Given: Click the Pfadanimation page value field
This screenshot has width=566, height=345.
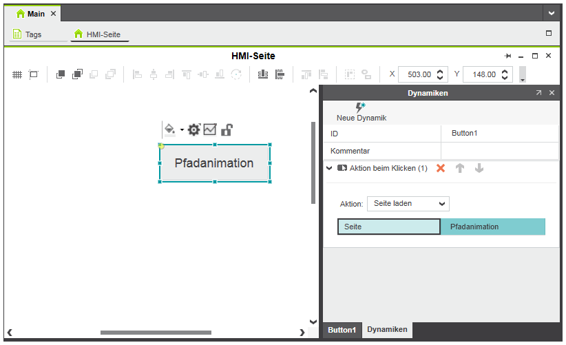Looking at the screenshot, I should (x=492, y=227).
